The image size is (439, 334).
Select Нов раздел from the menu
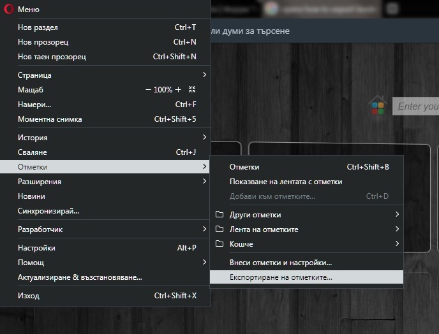click(x=38, y=27)
